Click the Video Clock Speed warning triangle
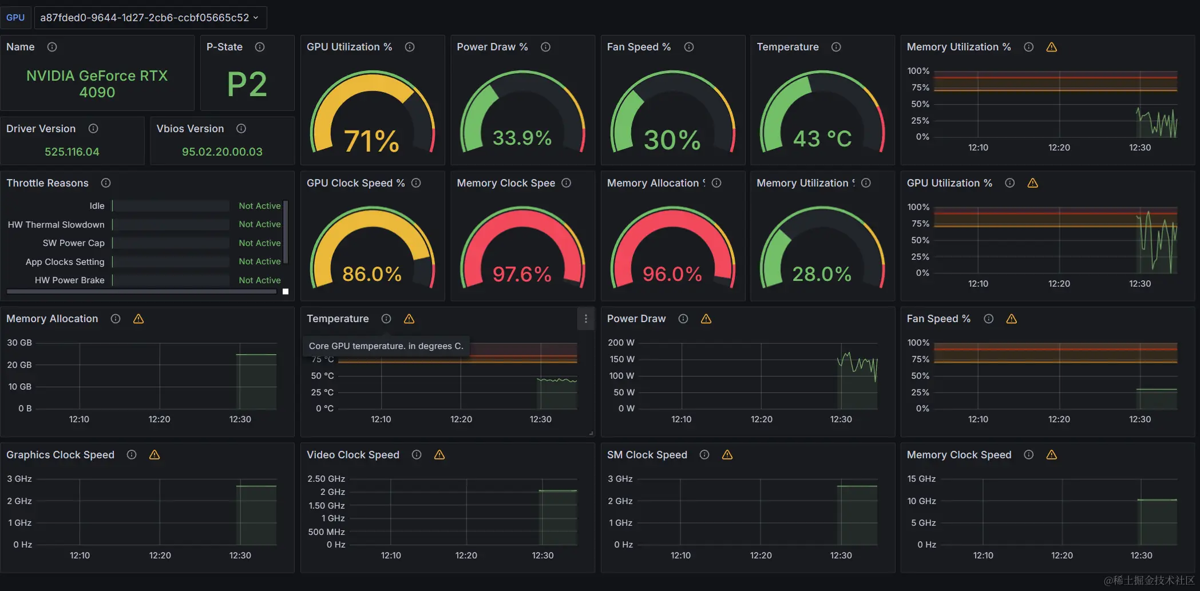Image resolution: width=1200 pixels, height=591 pixels. click(x=439, y=455)
